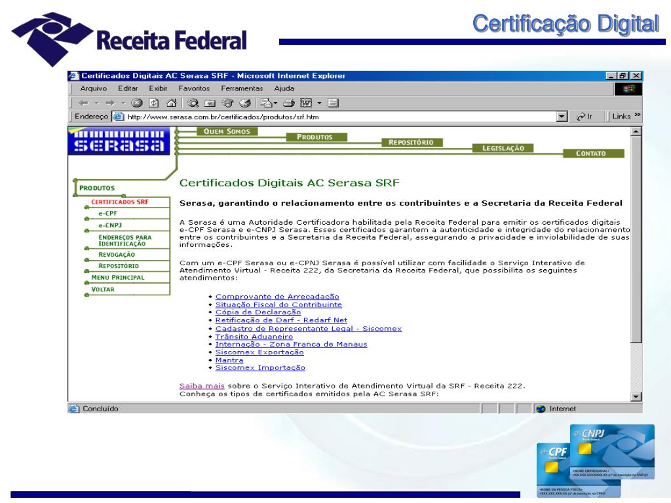Click the vertical scrollbar up arrow
The width and height of the screenshot is (671, 503).
[636, 131]
